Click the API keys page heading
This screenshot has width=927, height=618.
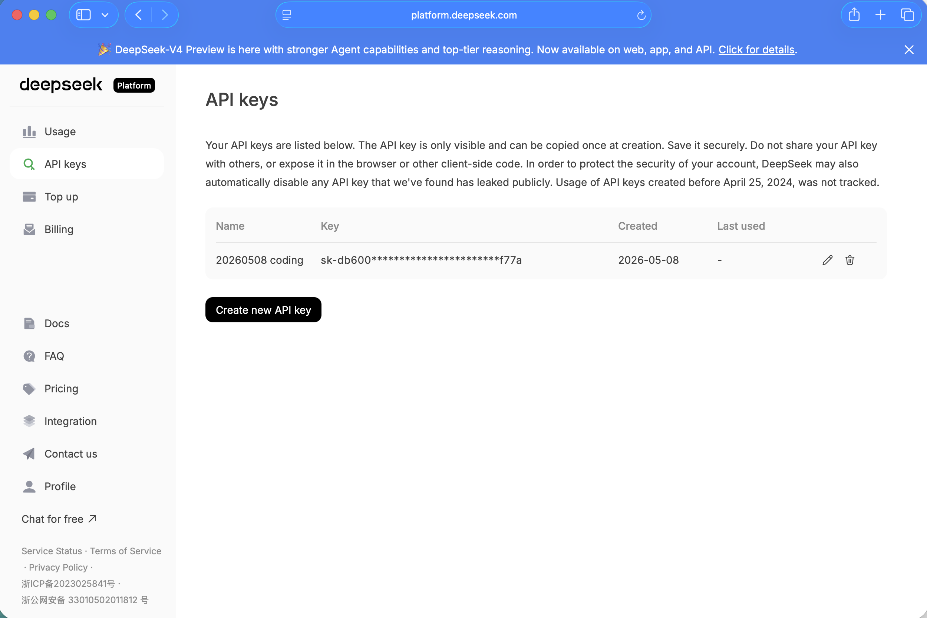click(x=242, y=100)
